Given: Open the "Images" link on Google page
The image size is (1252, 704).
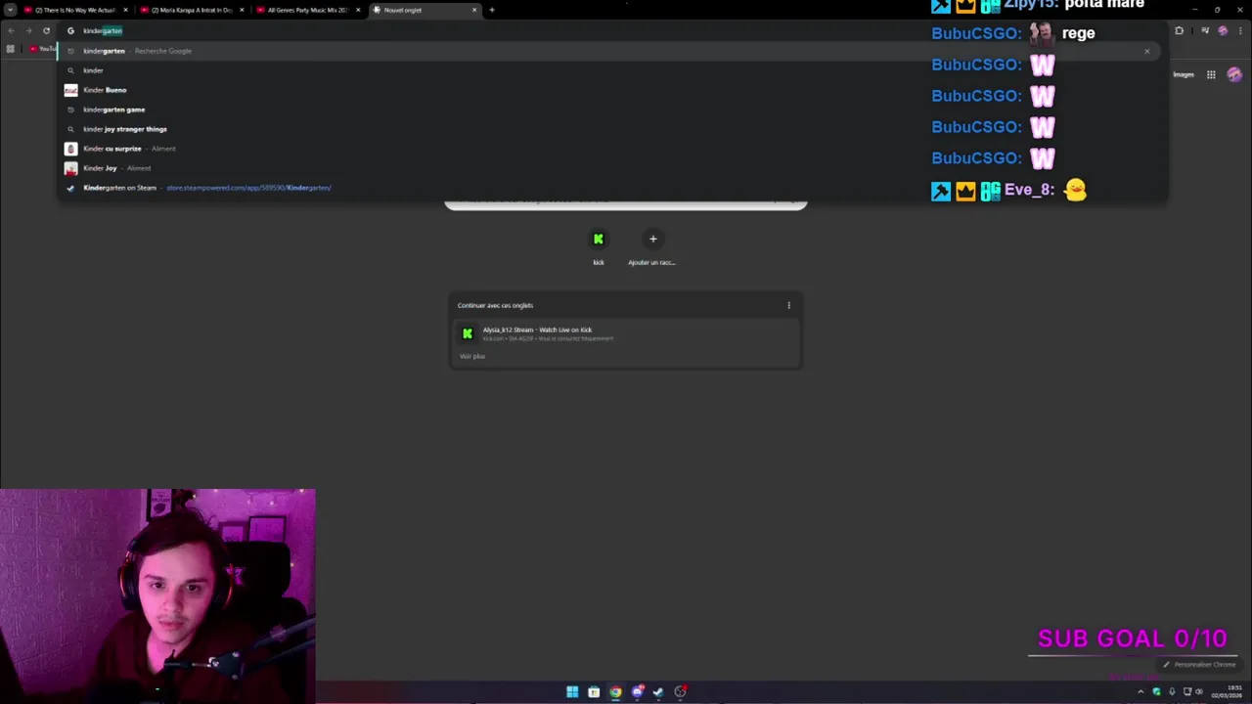Looking at the screenshot, I should 1184,74.
